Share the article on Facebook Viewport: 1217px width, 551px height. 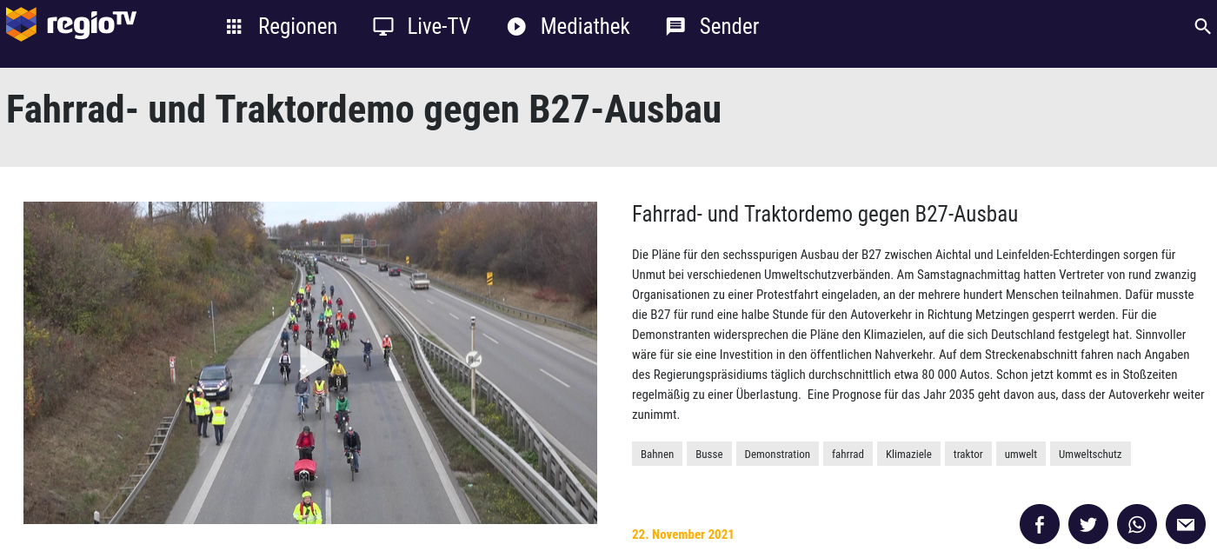pyautogui.click(x=1040, y=524)
